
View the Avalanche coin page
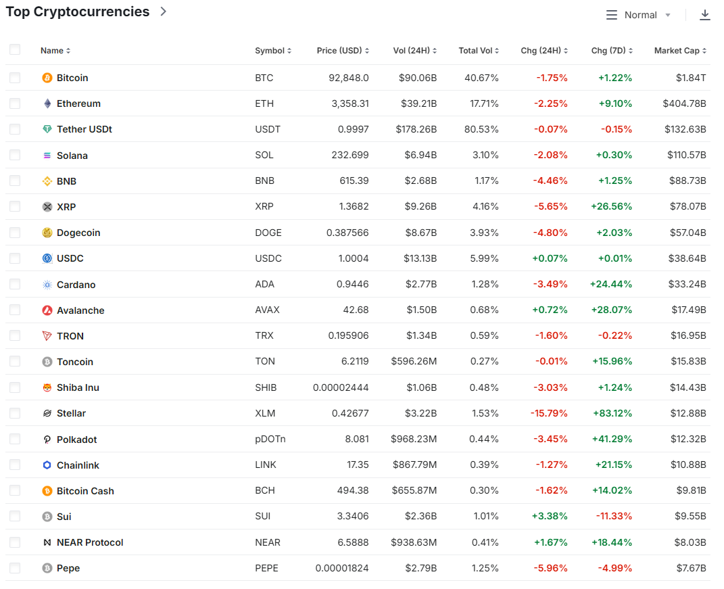click(x=81, y=310)
